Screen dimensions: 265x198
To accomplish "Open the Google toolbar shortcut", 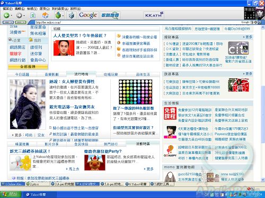I will [x=88, y=15].
